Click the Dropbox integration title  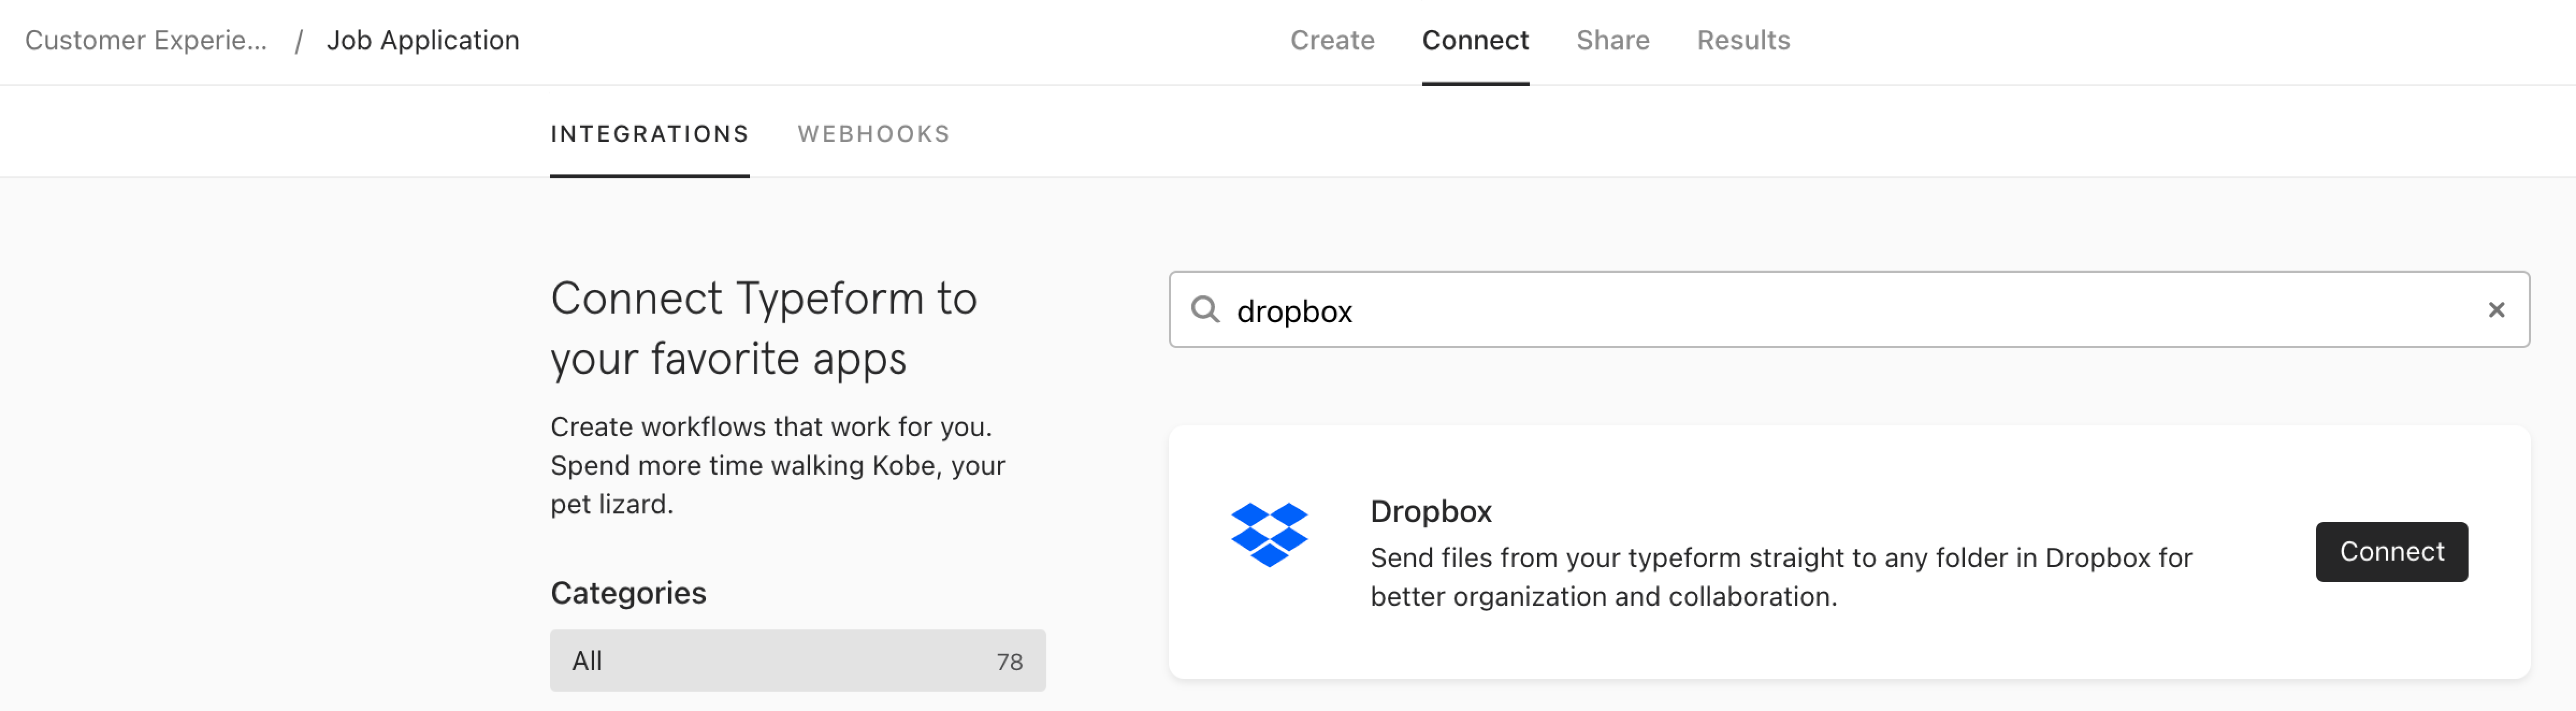pos(1430,511)
